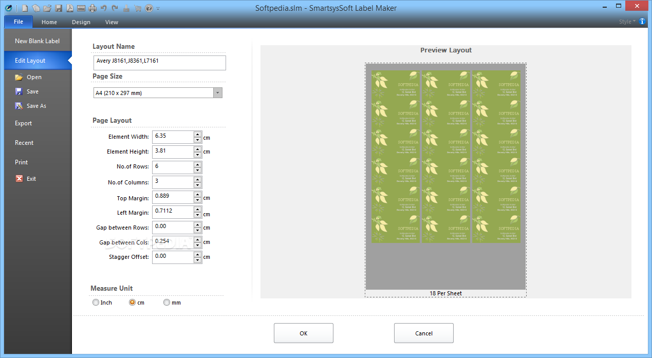652x358 pixels.
Task: Click the red X icon beside Exit
Action: tap(19, 179)
